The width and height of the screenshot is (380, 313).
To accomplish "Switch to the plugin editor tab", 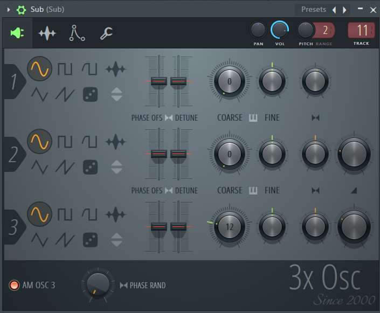I will (x=17, y=33).
